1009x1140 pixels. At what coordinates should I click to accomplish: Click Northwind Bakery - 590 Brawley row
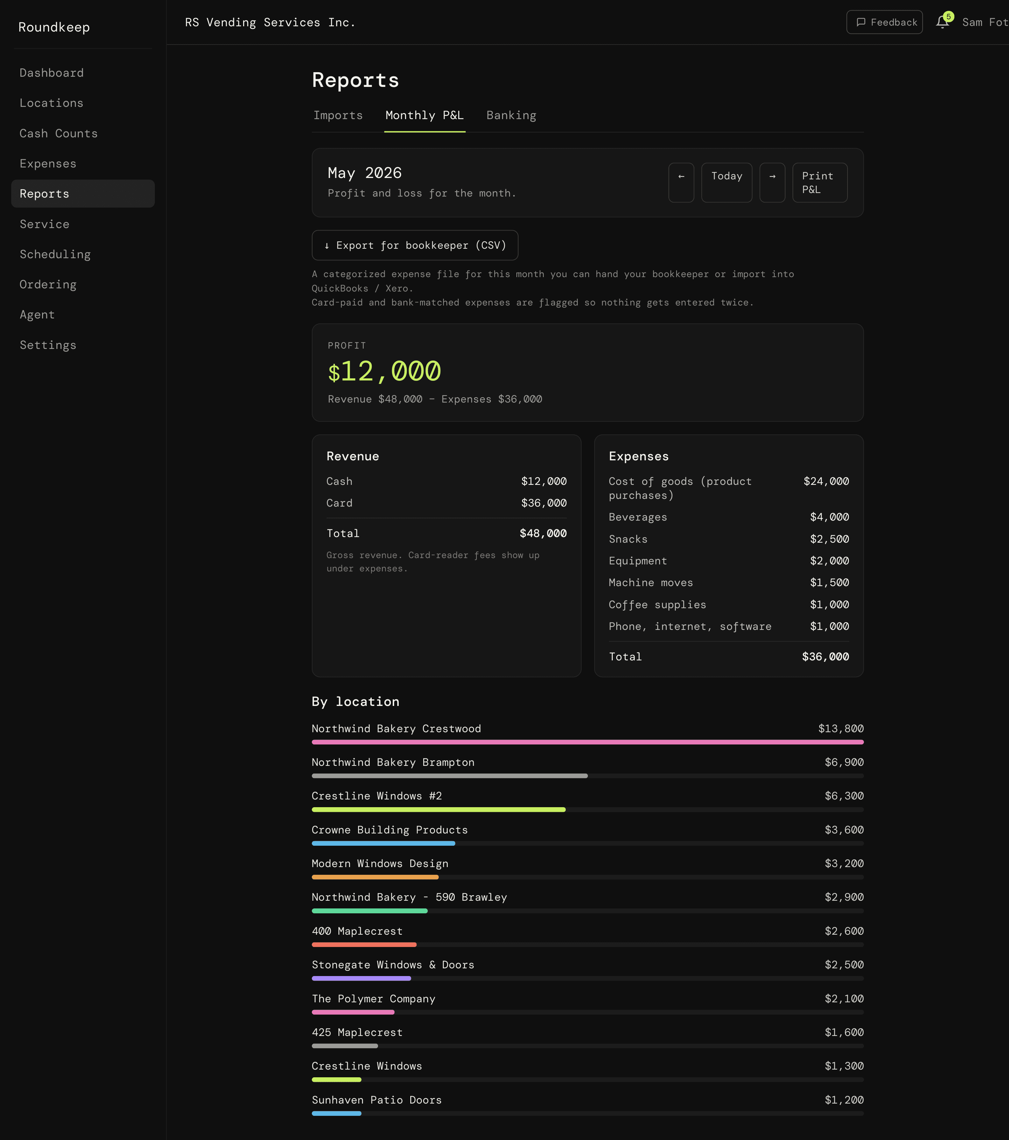click(x=587, y=903)
